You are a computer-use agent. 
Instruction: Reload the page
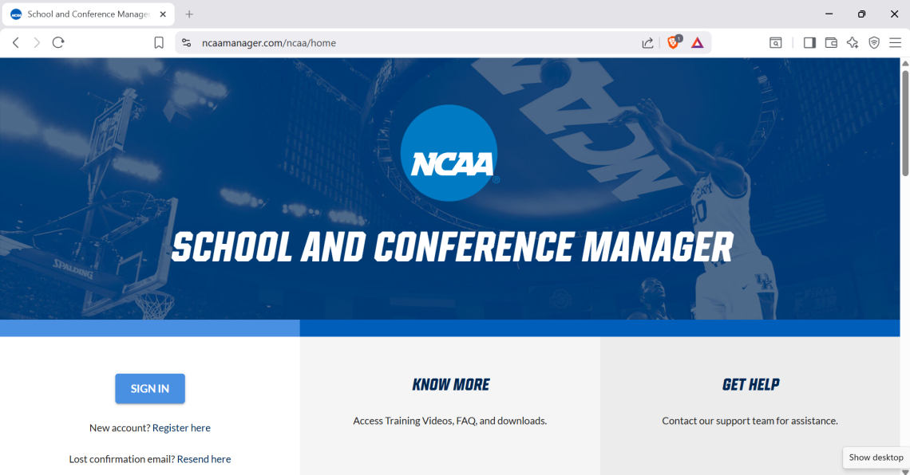coord(58,43)
